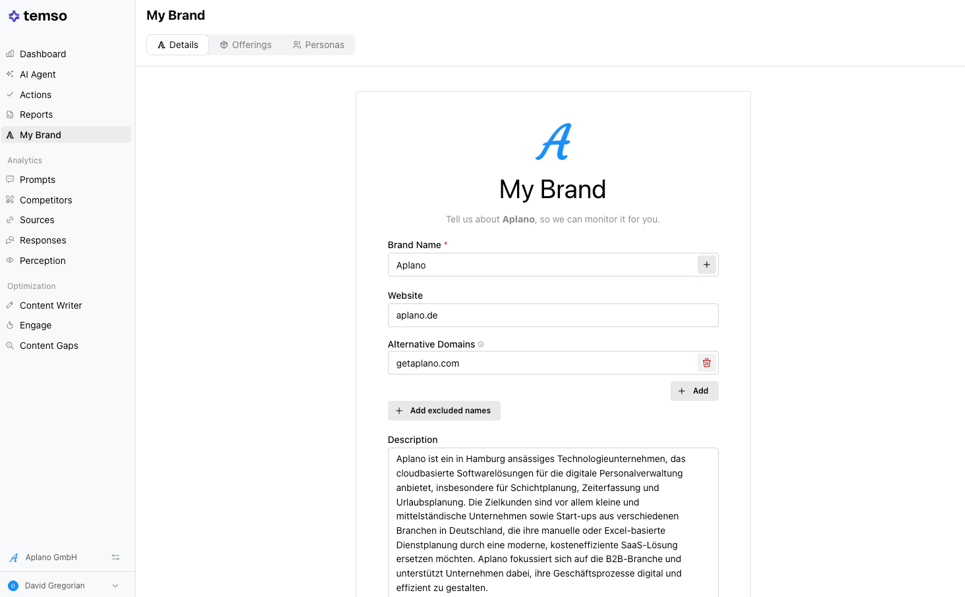
Task: Open Competitors in the sidebar
Action: (x=46, y=200)
